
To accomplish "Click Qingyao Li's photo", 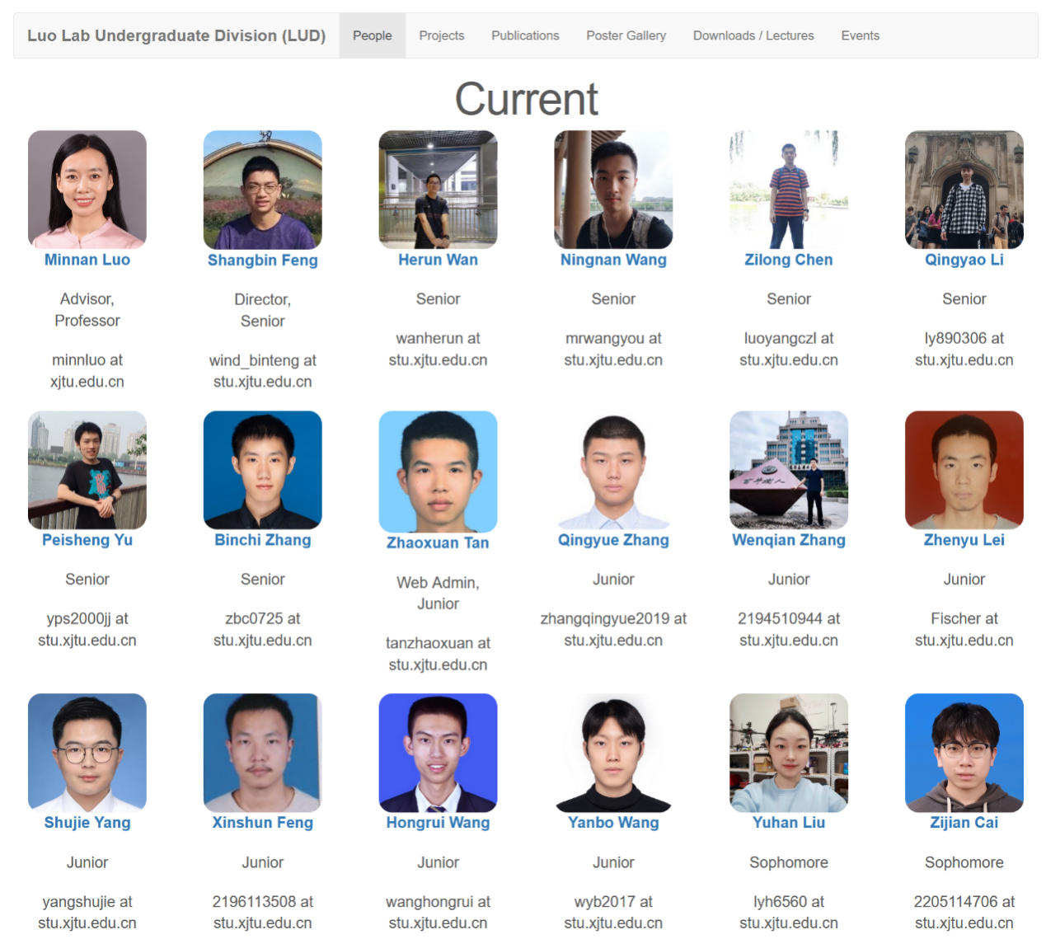I will 964,190.
